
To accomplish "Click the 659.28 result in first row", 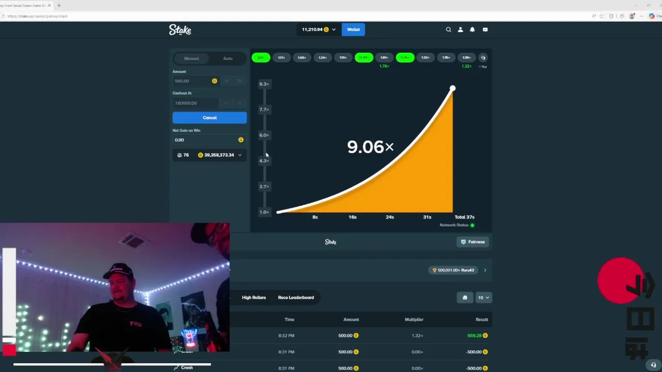I will pos(474,336).
